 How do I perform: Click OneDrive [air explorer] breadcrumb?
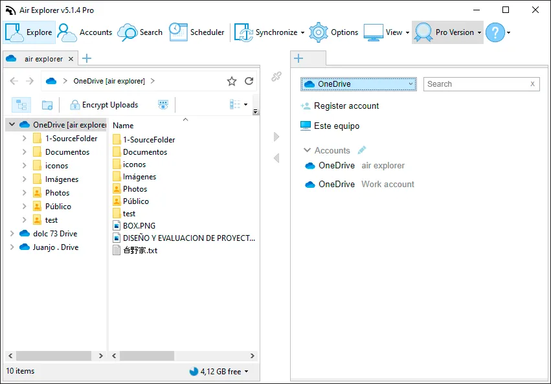pyautogui.click(x=109, y=81)
